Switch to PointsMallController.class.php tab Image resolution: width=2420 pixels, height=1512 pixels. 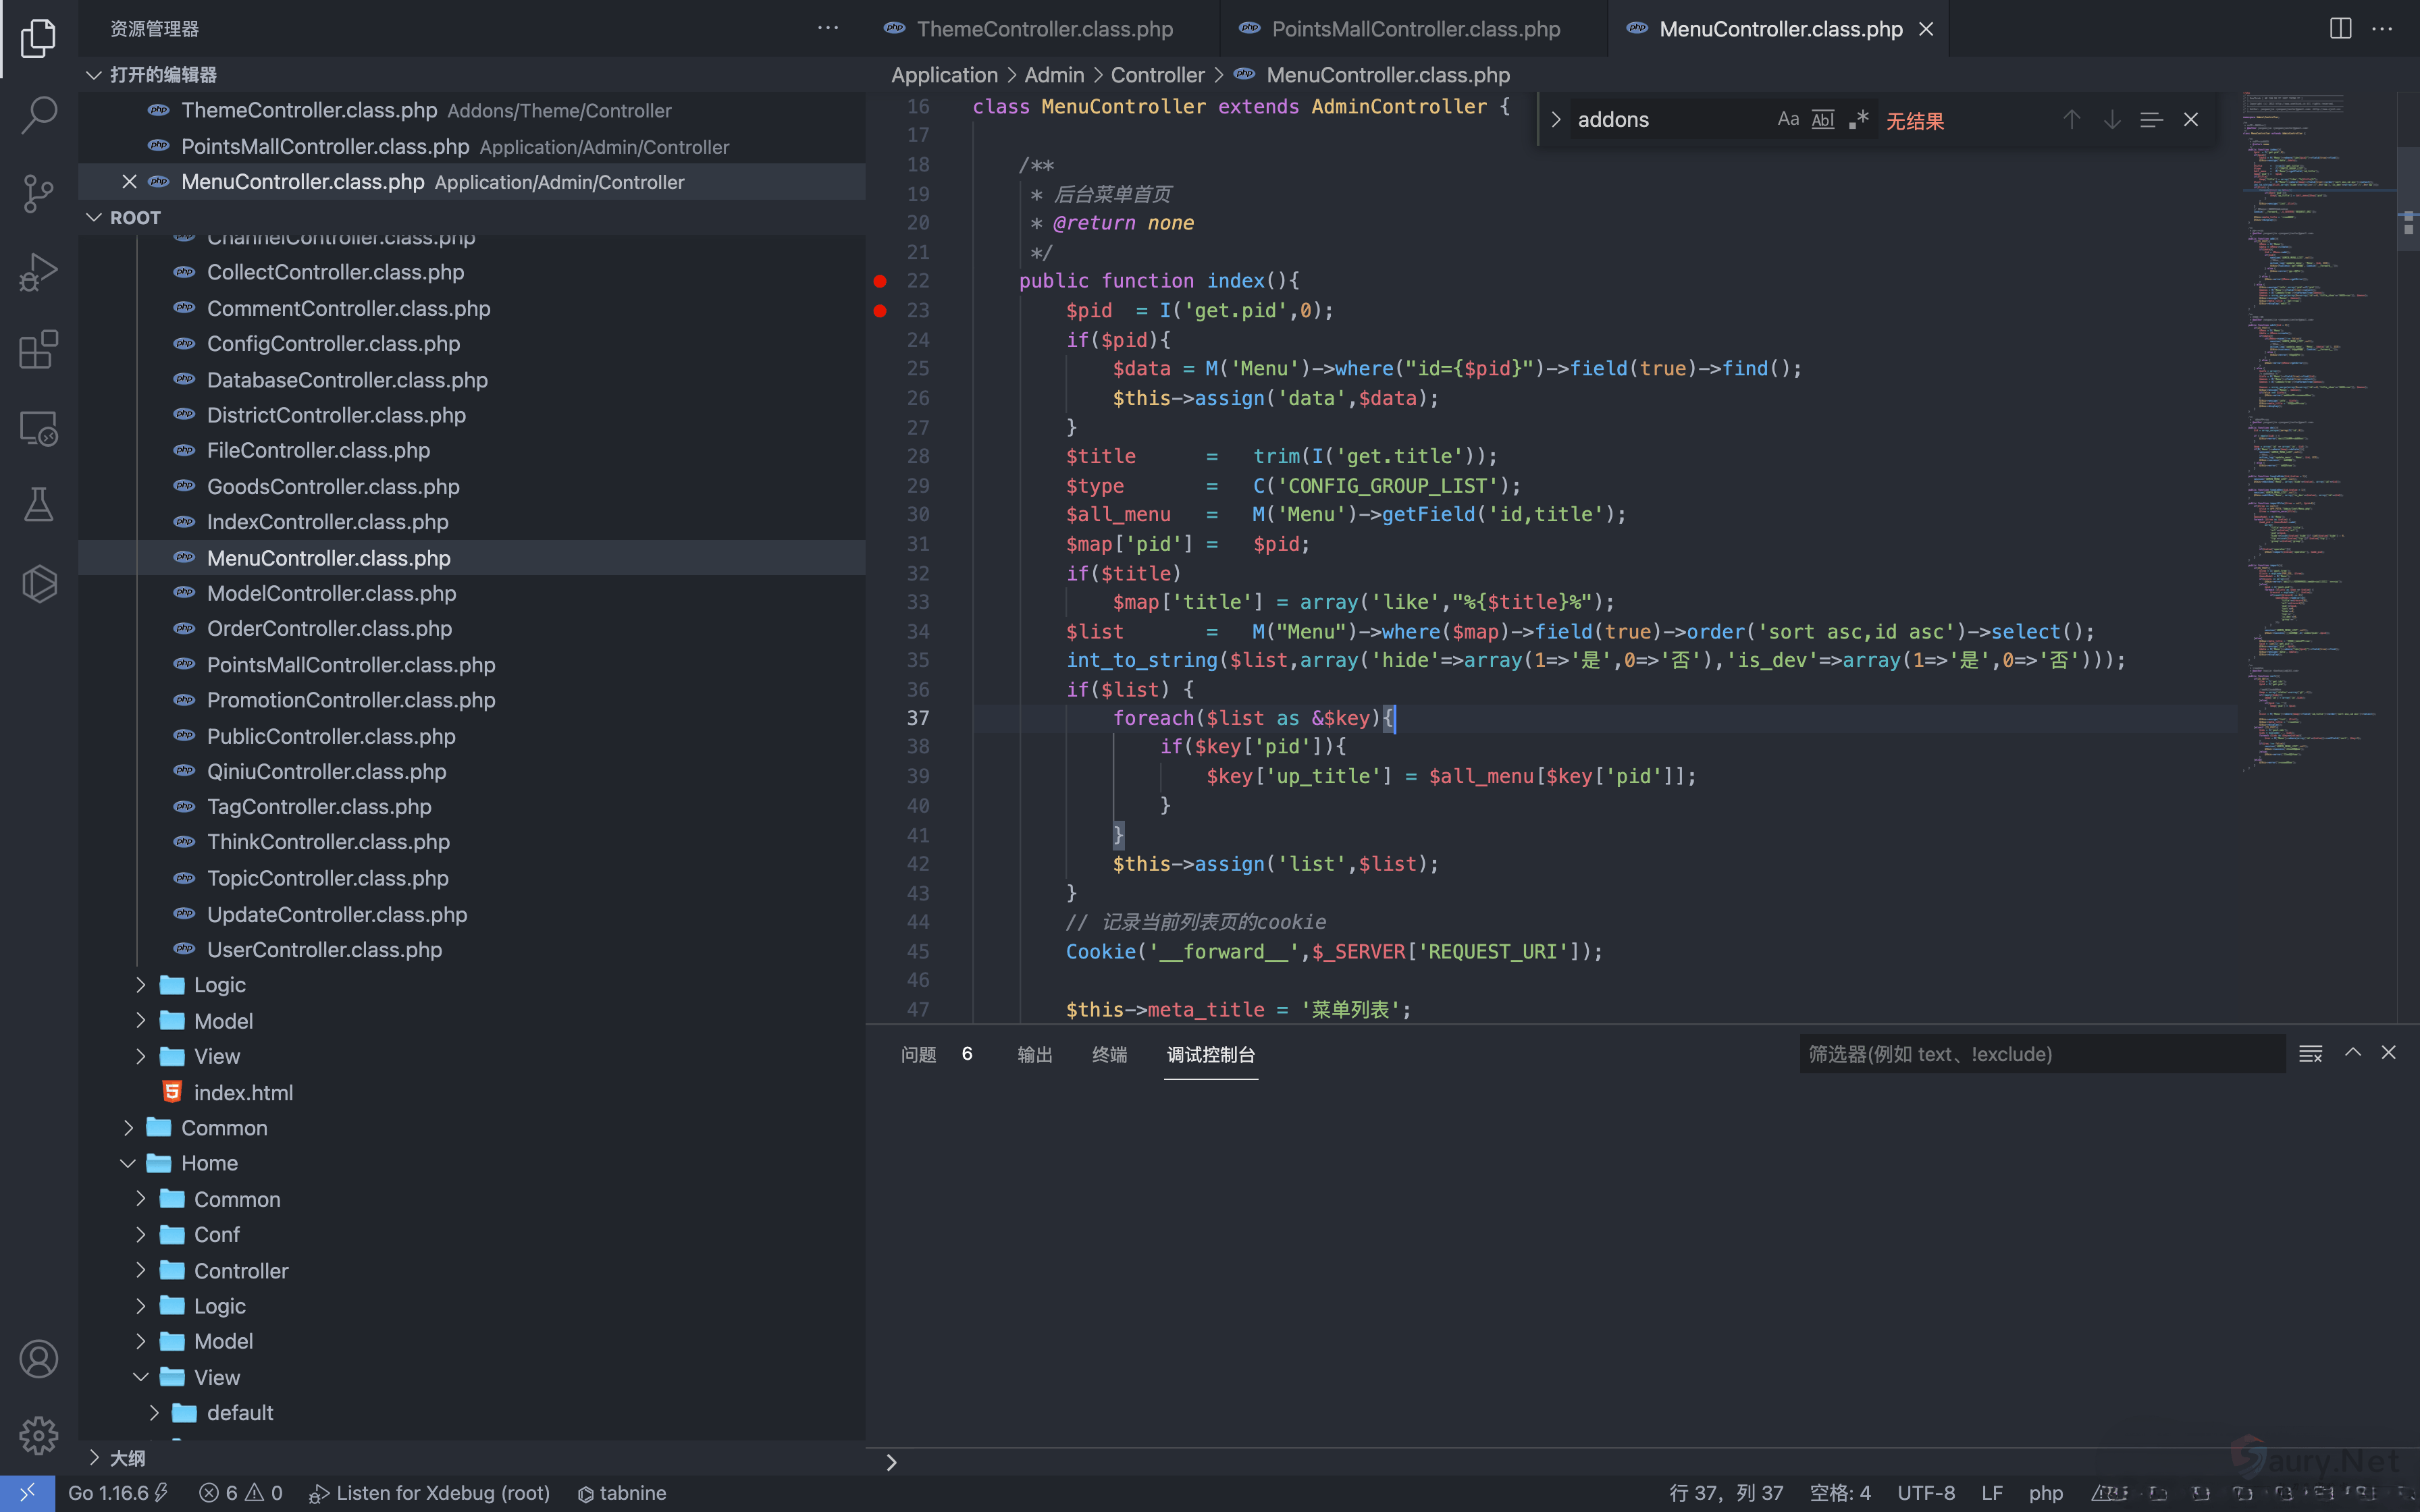(x=1414, y=29)
